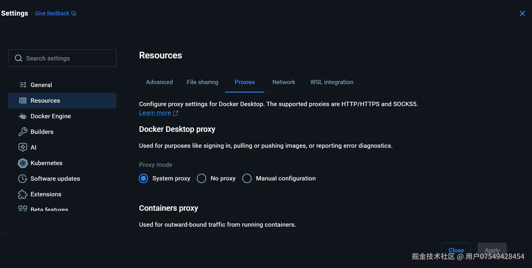Enable Manual configuration proxy mode
This screenshot has height=268, width=532.
click(x=247, y=178)
